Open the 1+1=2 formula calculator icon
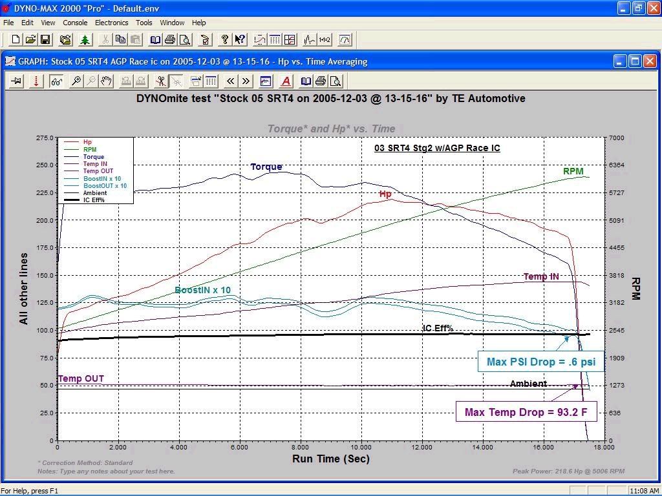This screenshot has height=496, width=662. [x=325, y=39]
